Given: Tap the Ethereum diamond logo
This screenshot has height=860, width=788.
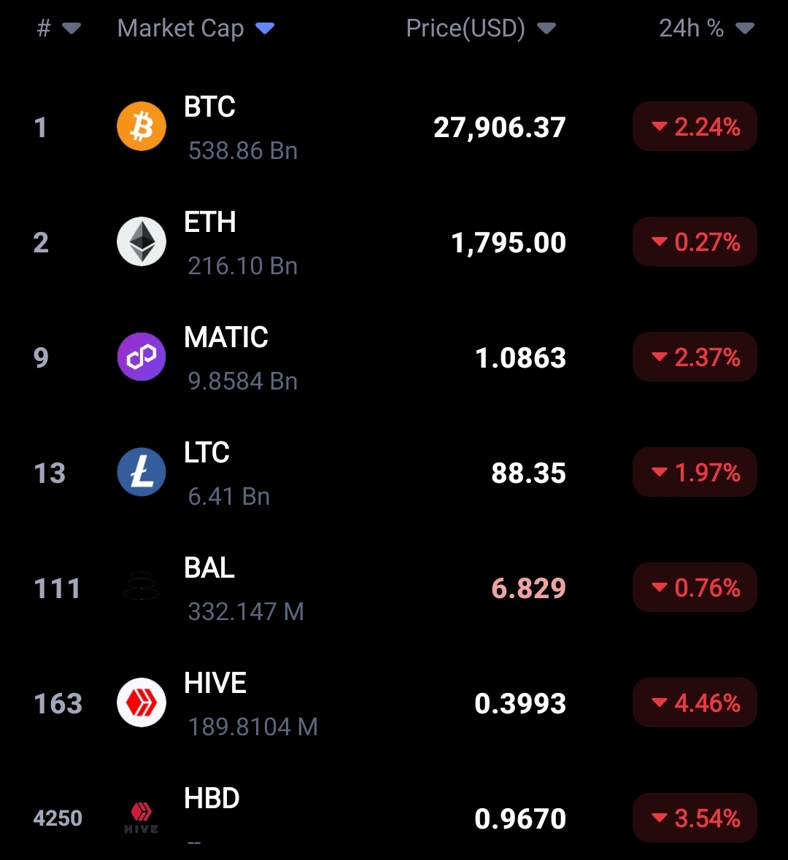Looking at the screenshot, I should [142, 241].
